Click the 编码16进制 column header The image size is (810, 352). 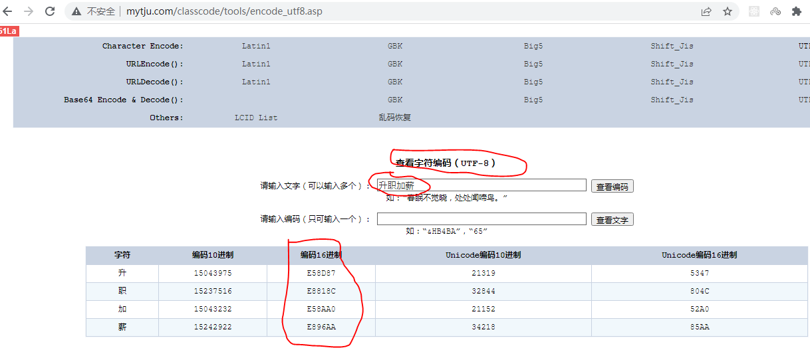pos(321,255)
